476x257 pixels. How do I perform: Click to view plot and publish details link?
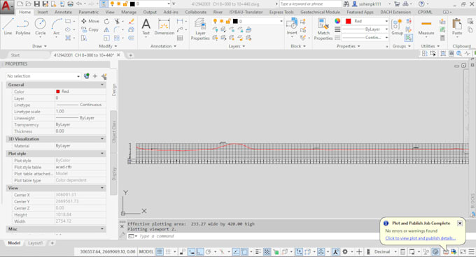pos(421,238)
